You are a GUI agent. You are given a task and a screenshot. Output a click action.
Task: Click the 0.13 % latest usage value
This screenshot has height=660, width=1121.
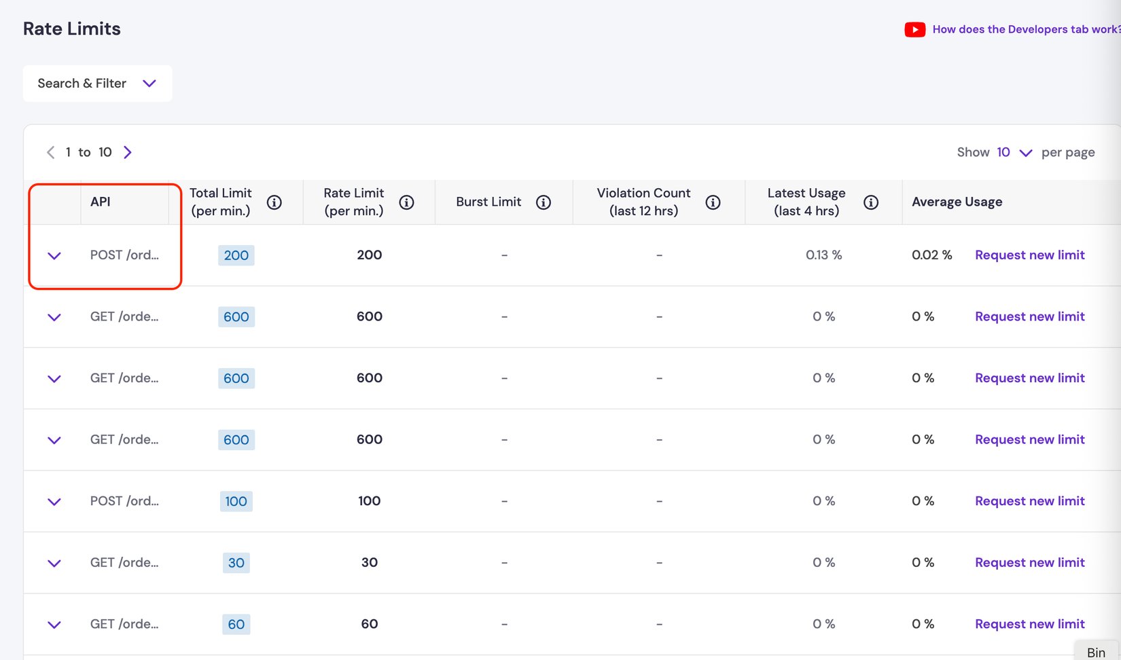point(823,255)
